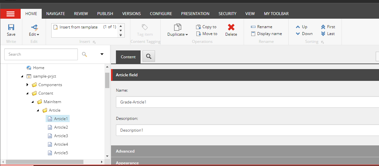
Task: Click tree vertical scrollbar thumb
Action: [x=107, y=81]
